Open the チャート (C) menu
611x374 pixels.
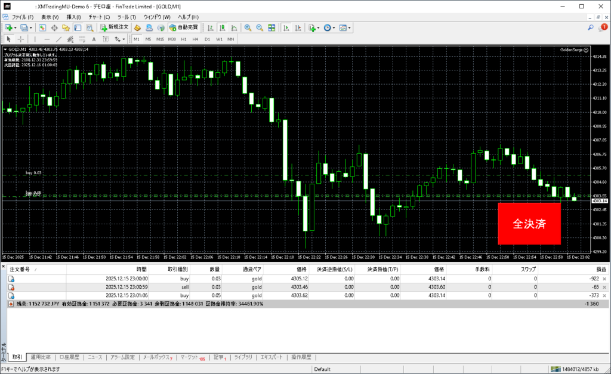click(99, 17)
